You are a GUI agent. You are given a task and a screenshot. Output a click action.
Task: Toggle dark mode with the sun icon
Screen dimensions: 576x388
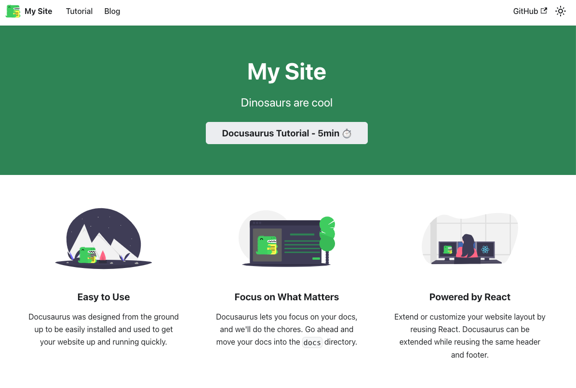point(560,11)
